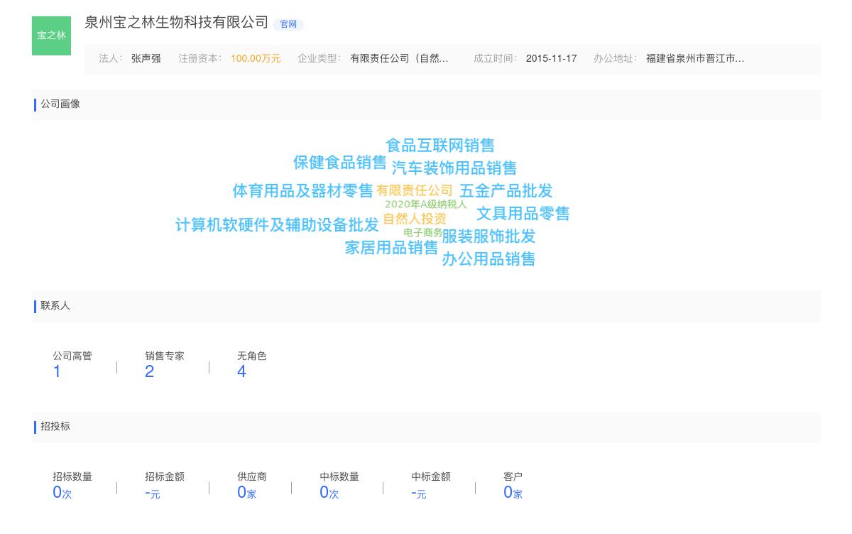The width and height of the screenshot is (852, 534).
Task: Select the 汽车装饰用品销售 tag
Action: 454,168
